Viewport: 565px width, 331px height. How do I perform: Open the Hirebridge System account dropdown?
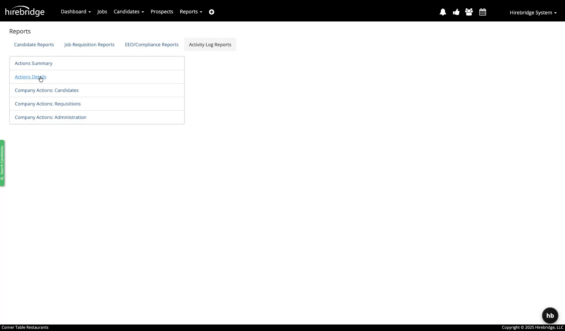tap(533, 13)
